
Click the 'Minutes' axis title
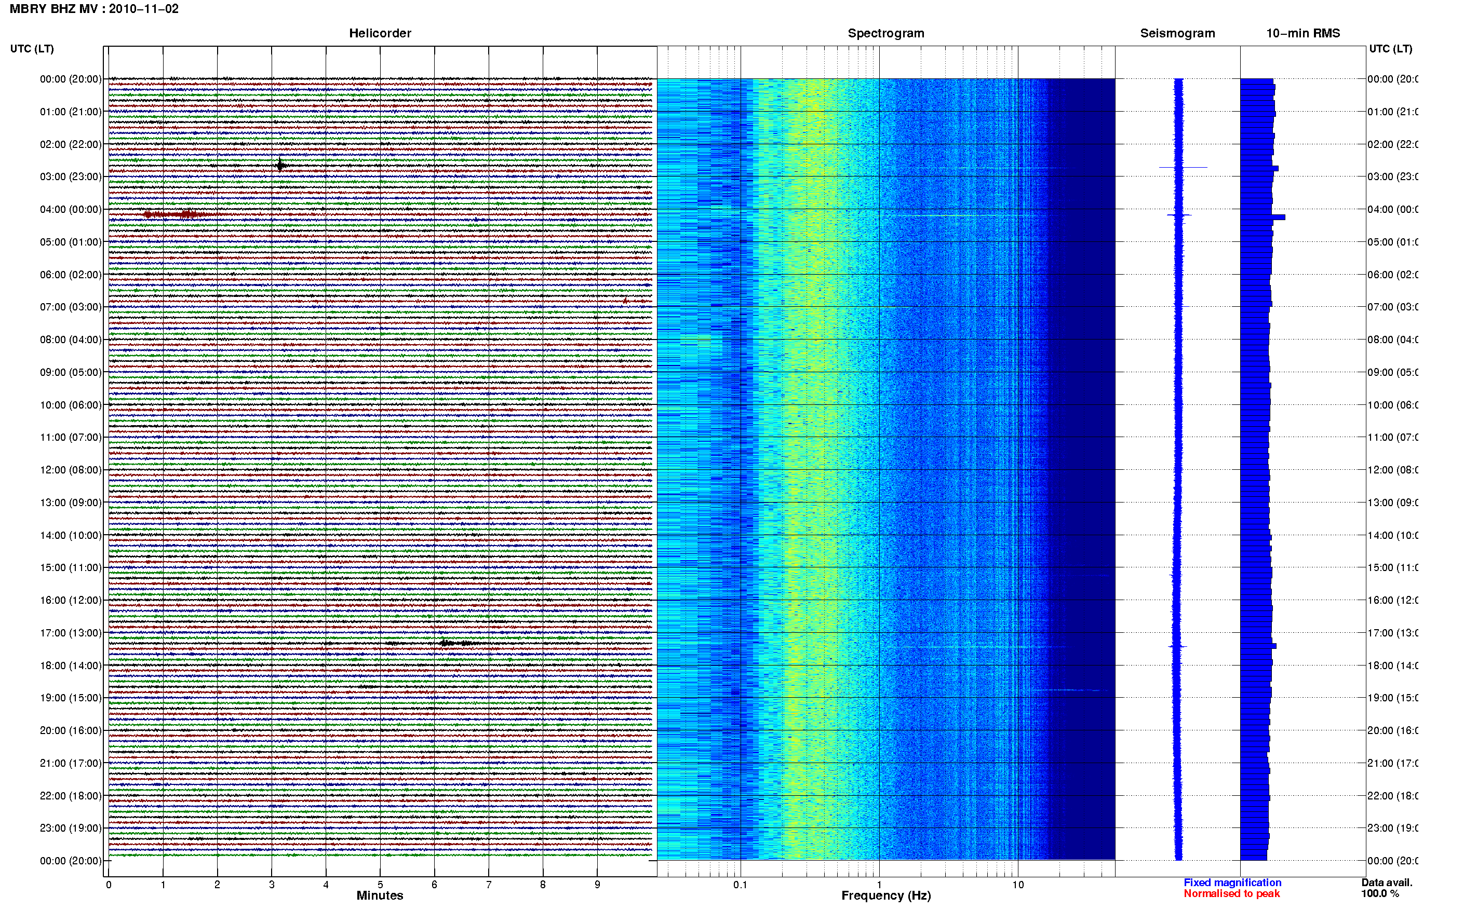click(380, 895)
